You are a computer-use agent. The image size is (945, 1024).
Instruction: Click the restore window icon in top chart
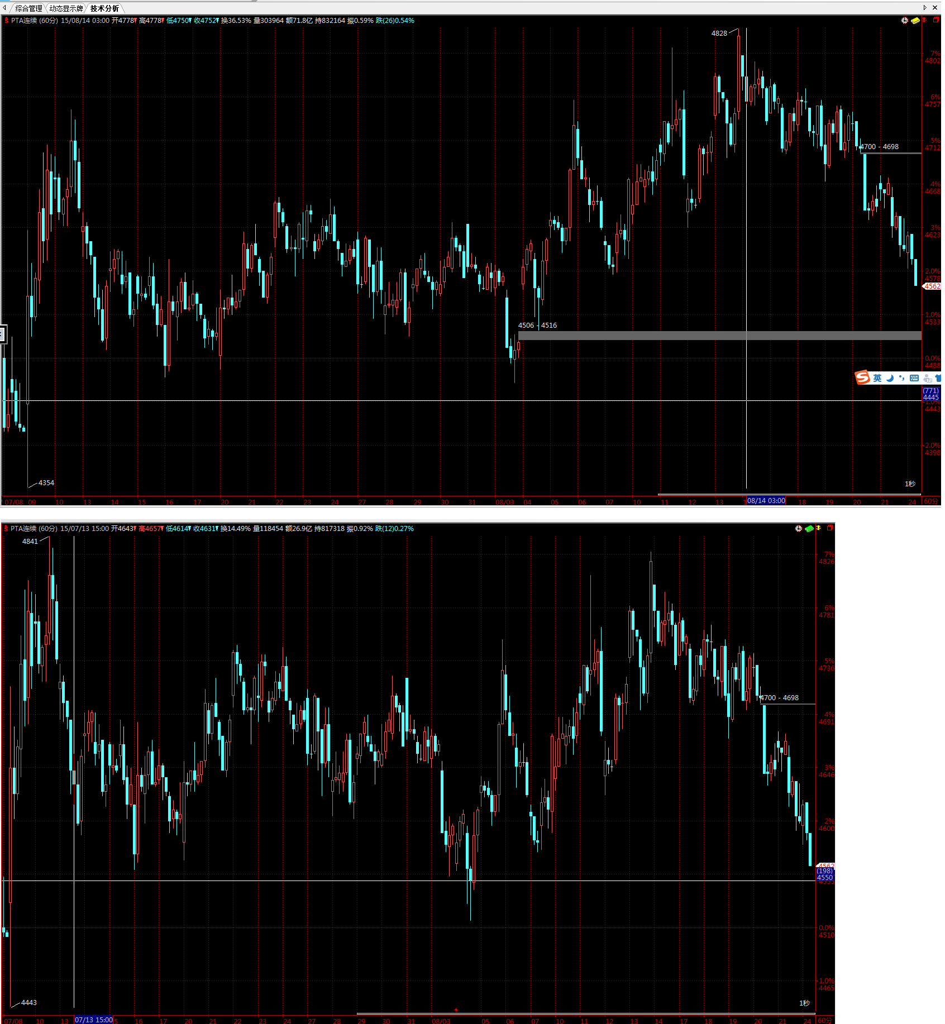pyautogui.click(x=936, y=20)
